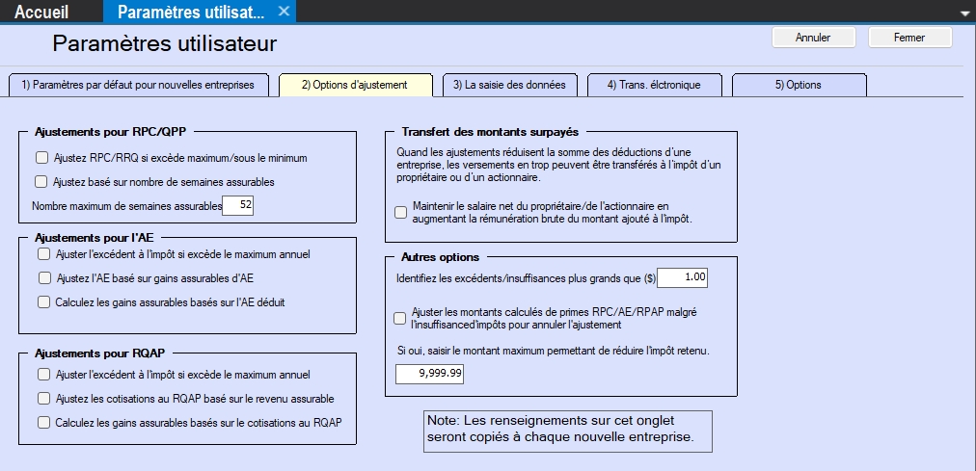Enable Calculez les gains assurables basés sur l'AE déduit

coord(44,301)
